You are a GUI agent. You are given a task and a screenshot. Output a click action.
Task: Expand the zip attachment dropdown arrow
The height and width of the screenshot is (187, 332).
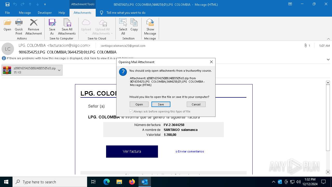point(59,70)
